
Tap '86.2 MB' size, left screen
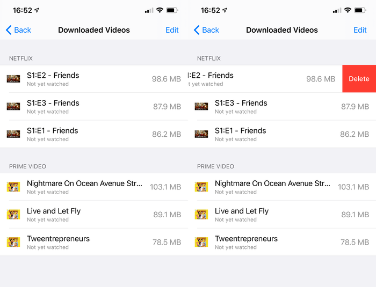167,134
